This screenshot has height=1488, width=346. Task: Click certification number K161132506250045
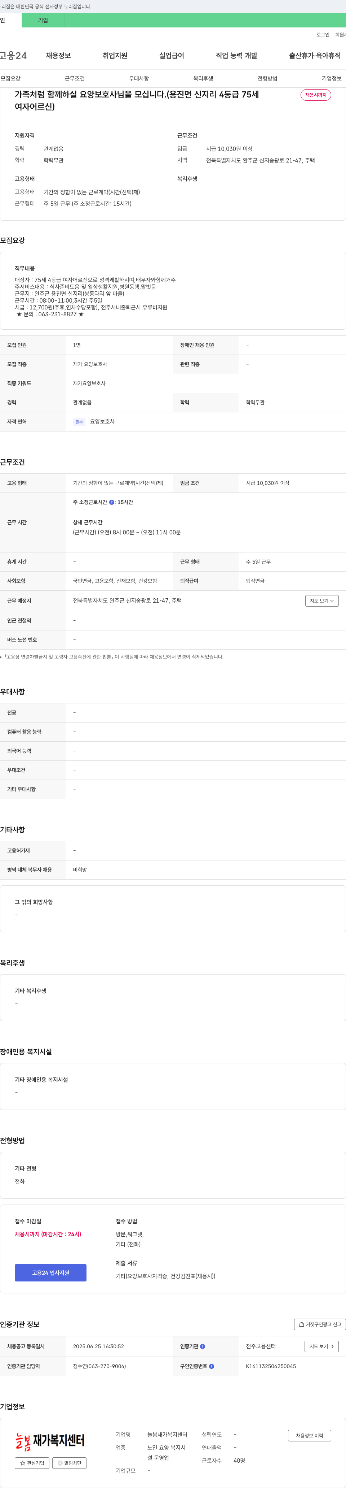271,1366
